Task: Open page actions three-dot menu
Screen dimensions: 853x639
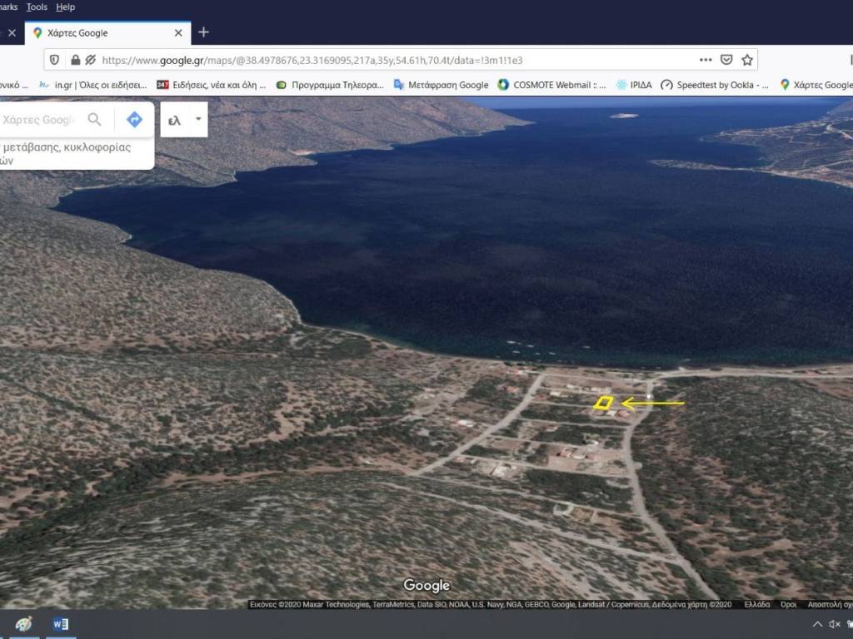Action: coord(706,60)
